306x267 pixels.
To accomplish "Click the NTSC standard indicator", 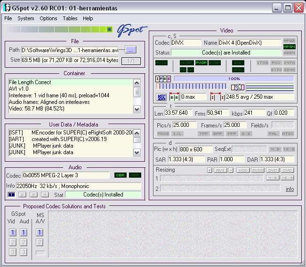I will click(x=288, y=133).
